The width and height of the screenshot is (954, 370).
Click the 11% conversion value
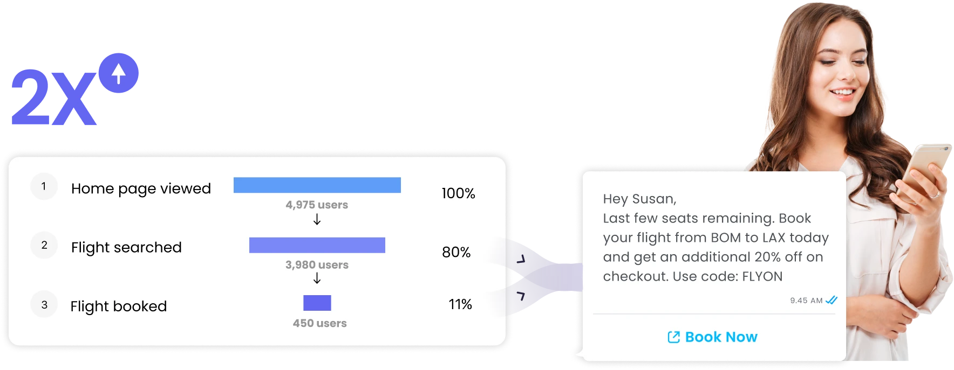460,304
